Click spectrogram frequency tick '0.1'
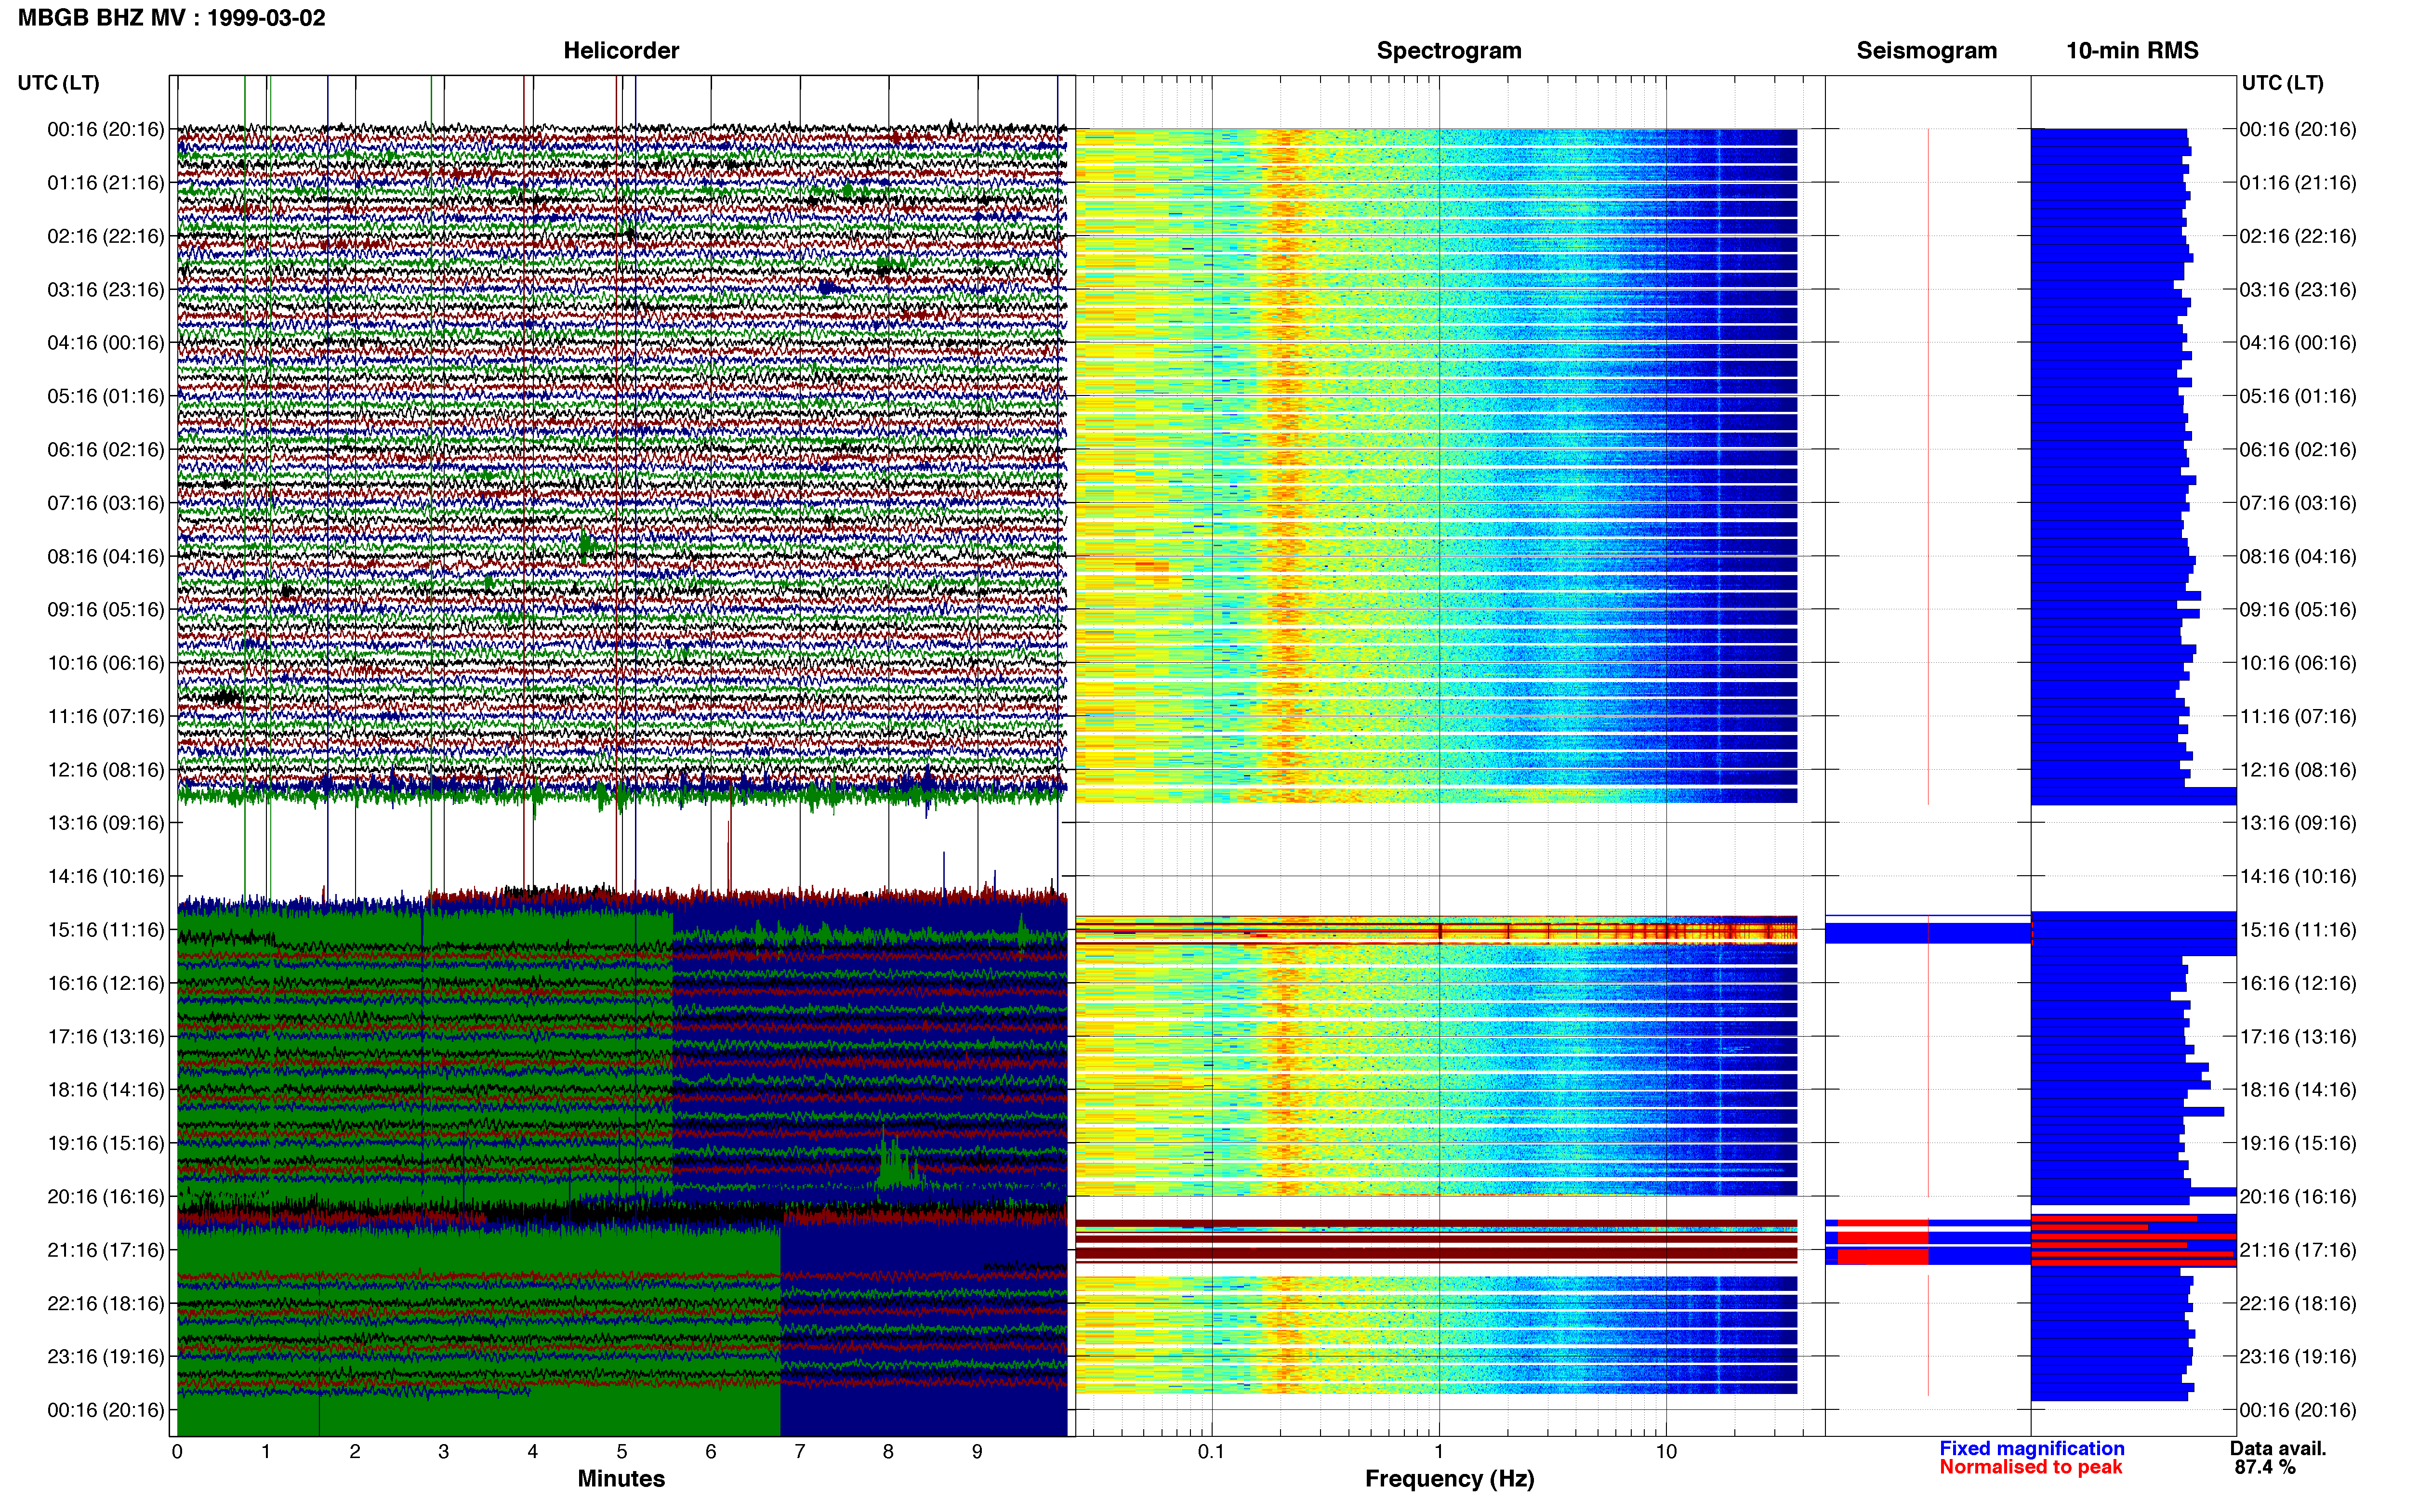Image resolution: width=2418 pixels, height=1512 pixels. click(x=1211, y=1451)
